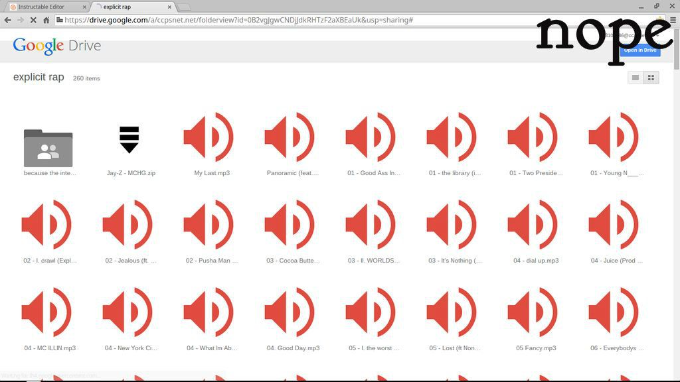Viewport: 680px width, 382px height.
Task: Open 01 - the library audio icon
Action: pyautogui.click(x=452, y=137)
